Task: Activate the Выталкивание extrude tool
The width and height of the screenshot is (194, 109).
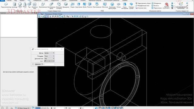Action: point(43,5)
